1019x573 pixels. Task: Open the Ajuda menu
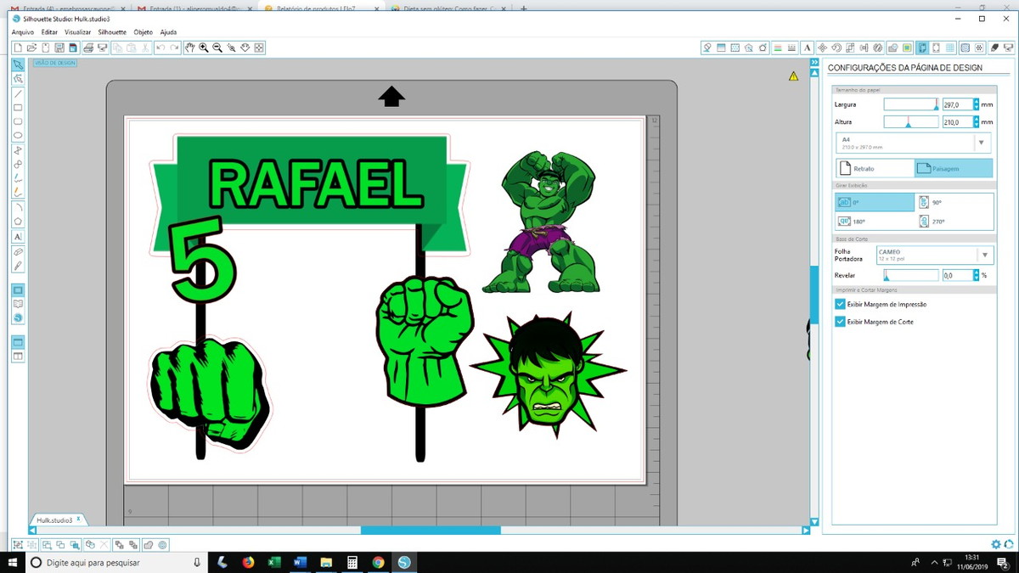coord(168,32)
